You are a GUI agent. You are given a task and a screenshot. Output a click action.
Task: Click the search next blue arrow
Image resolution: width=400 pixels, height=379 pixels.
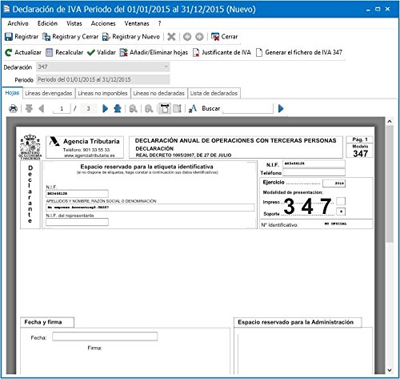coord(281,108)
